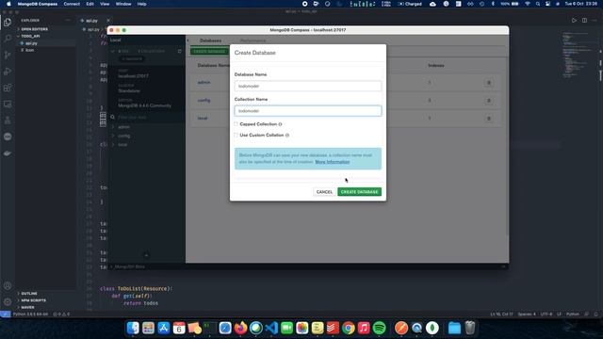Open Postman from the dock

click(401, 328)
